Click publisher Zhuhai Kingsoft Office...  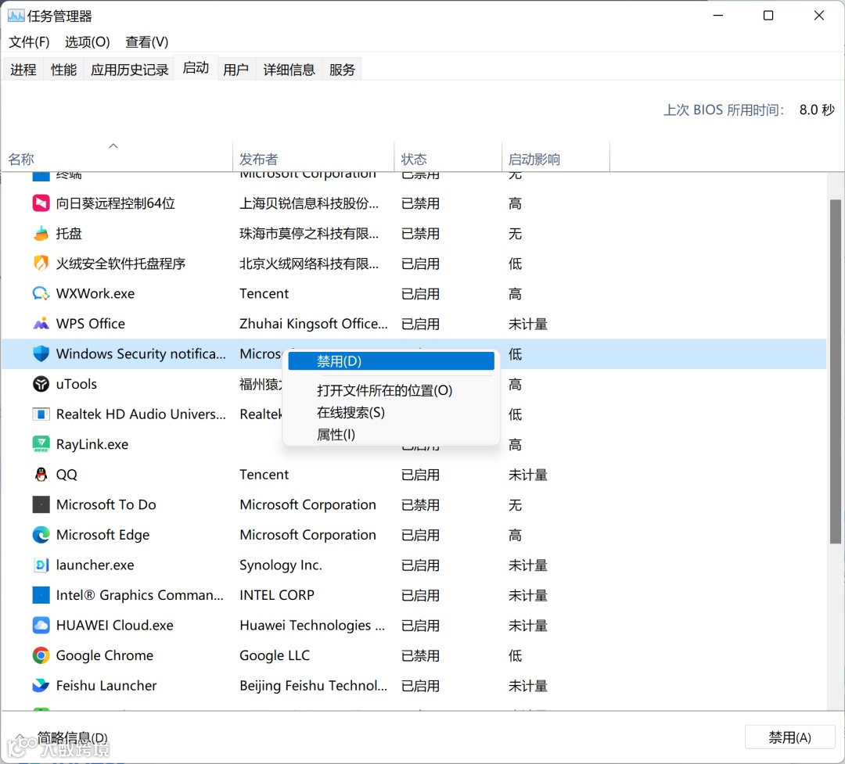(x=314, y=324)
